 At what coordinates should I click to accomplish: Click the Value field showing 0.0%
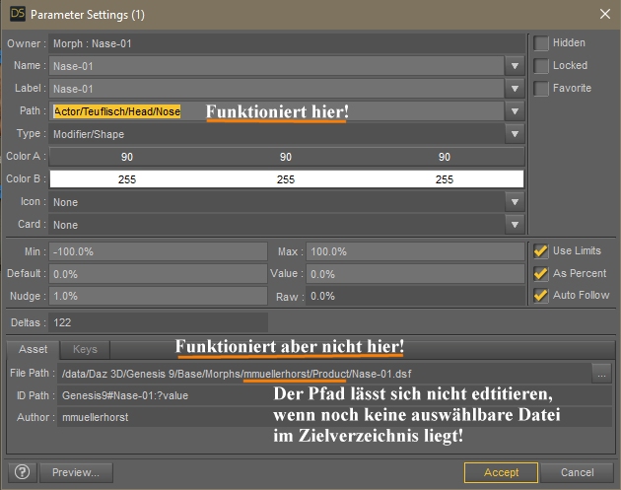pyautogui.click(x=415, y=274)
